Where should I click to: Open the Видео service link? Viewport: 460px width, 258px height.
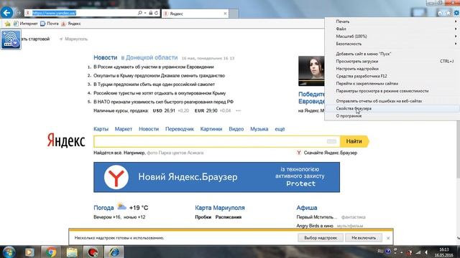click(x=236, y=129)
